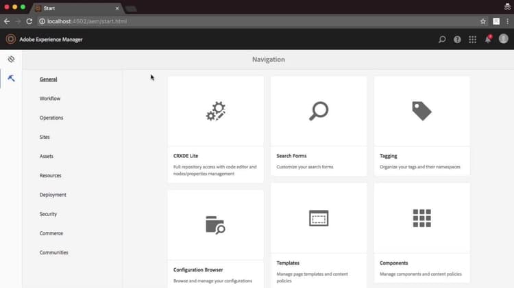514x288 pixels.
Task: Open the Configuration Browser title link
Action: (x=198, y=270)
